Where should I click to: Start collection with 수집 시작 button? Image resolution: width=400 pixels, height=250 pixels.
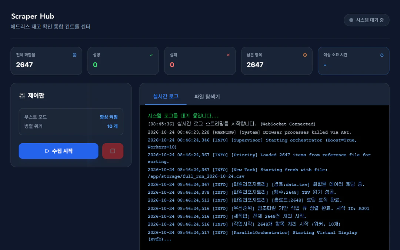(x=59, y=151)
